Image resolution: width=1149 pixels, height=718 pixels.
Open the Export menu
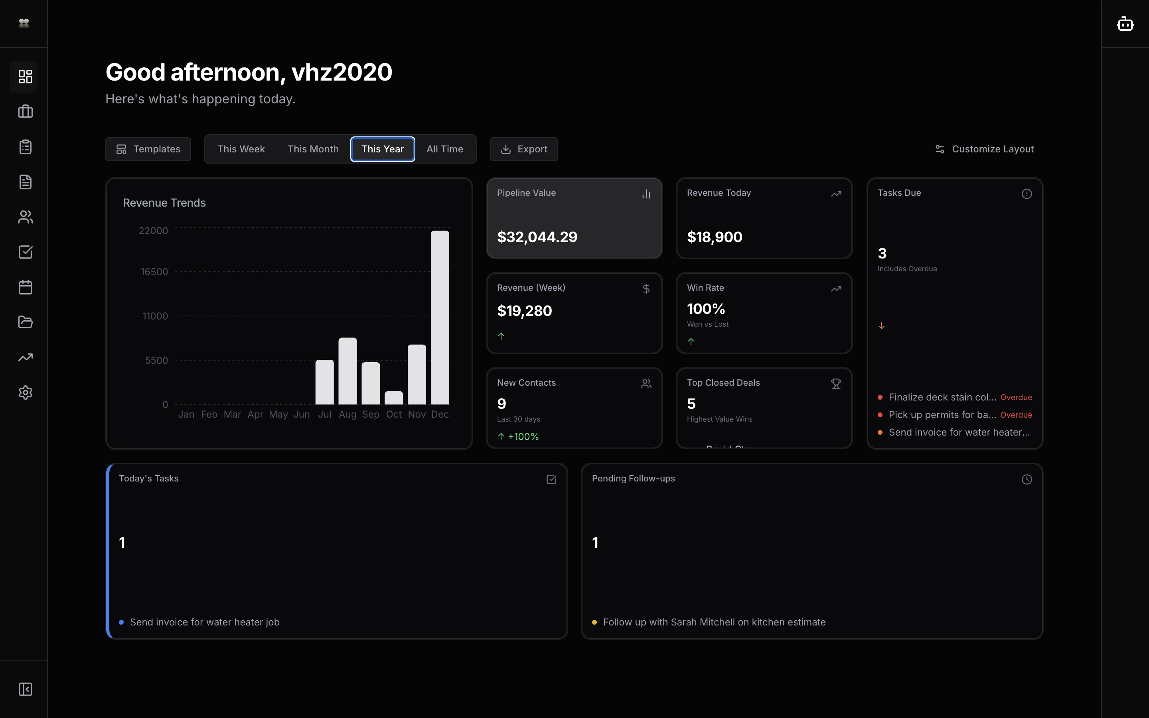click(523, 149)
